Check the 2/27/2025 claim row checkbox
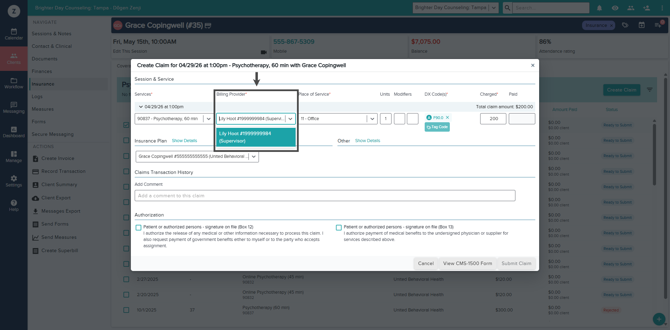Viewport: 670px width, 330px height. tap(126, 279)
